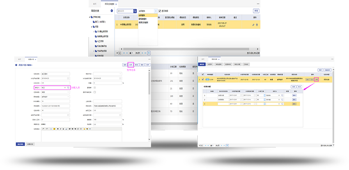The image size is (349, 170).
Task: Click the trash delete icon in template row
Action: pyautogui.click(x=257, y=25)
